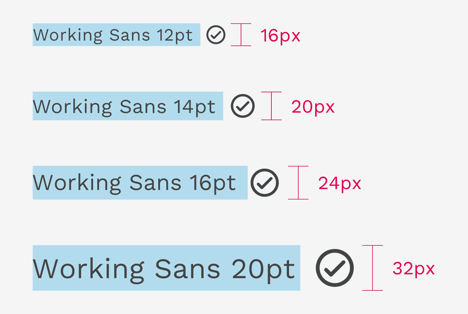Click the check-circle icon beside the 12pt text
468x314 pixels.
coord(216,35)
